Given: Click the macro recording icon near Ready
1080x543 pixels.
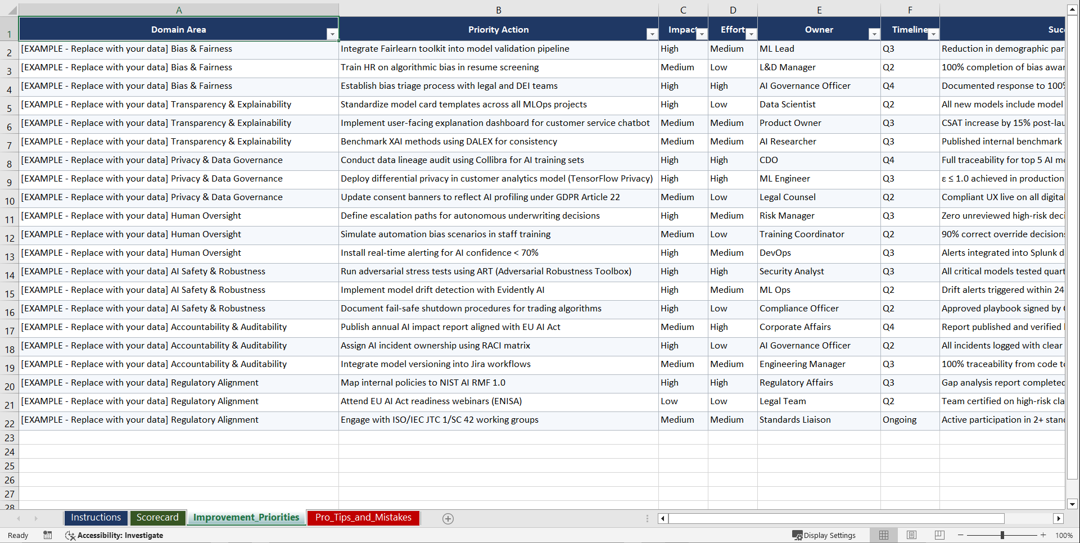Looking at the screenshot, I should point(48,535).
